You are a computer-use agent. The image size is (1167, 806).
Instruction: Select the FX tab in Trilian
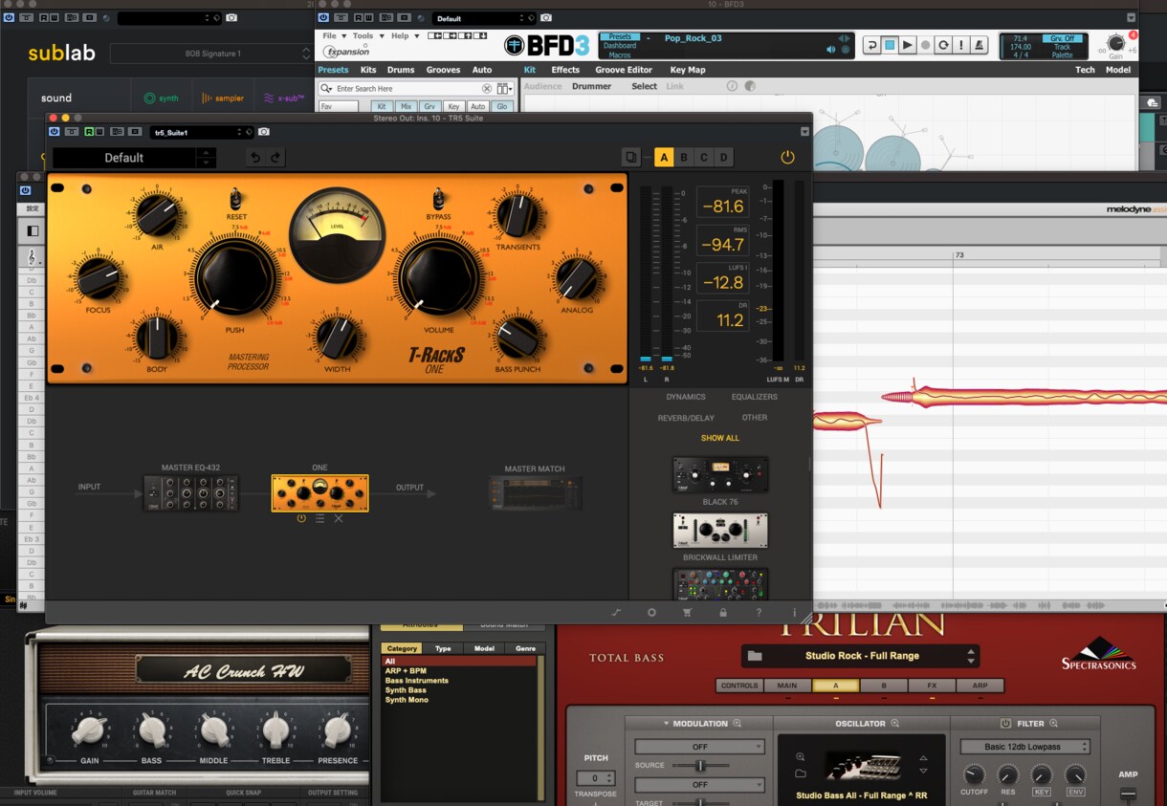(931, 686)
